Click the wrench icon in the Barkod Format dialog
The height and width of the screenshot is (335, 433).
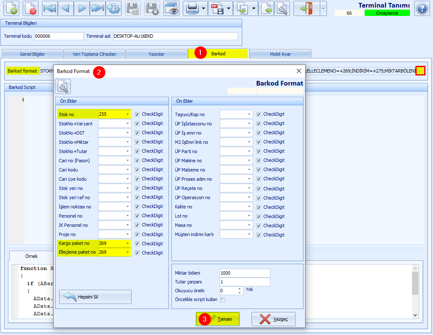pyautogui.click(x=63, y=86)
